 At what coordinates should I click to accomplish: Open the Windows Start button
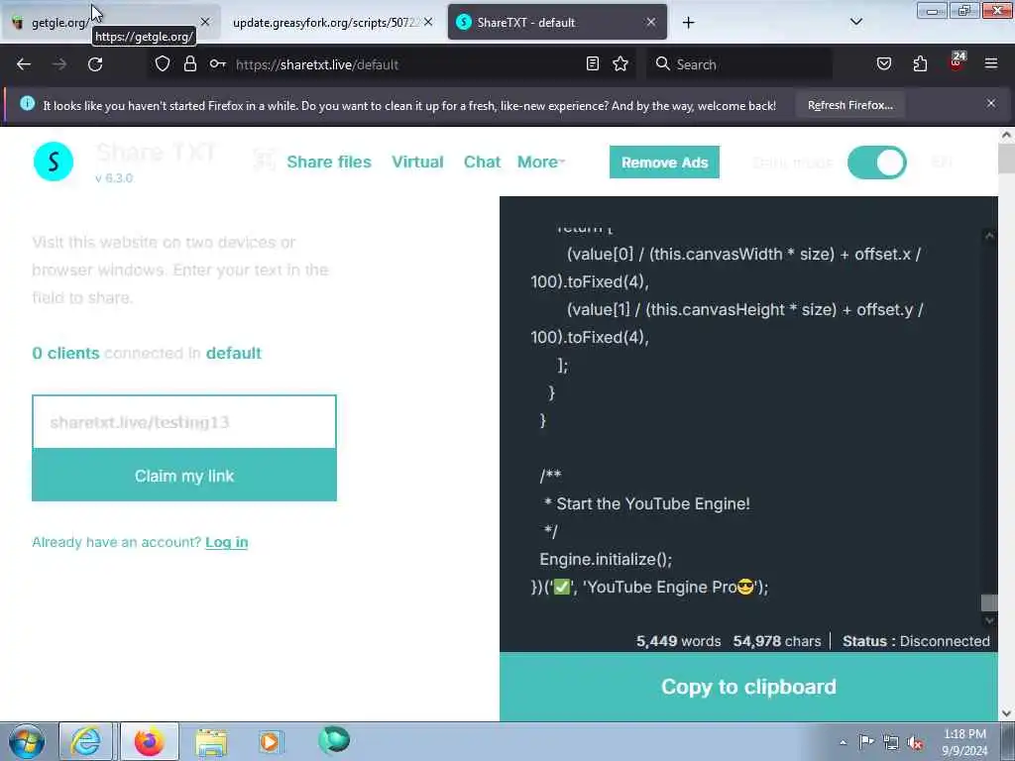click(x=27, y=741)
